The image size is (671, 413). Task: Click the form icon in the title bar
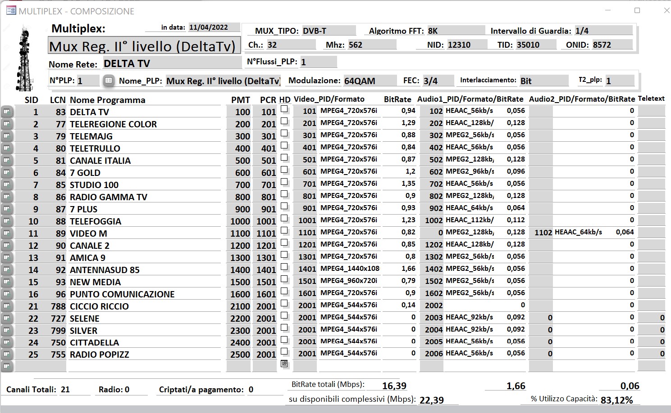click(x=11, y=10)
